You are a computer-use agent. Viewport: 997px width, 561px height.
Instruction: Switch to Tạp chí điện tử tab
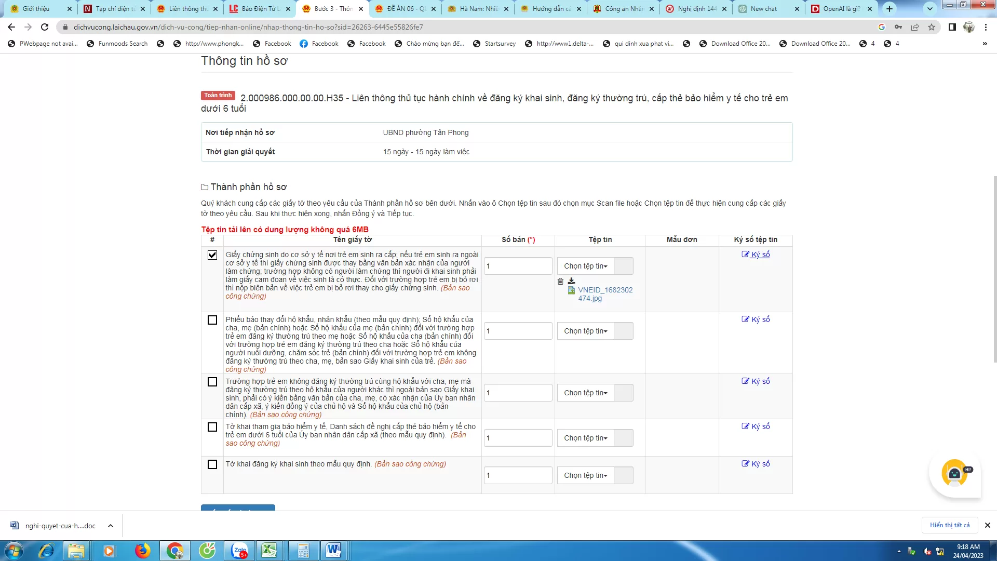(115, 9)
